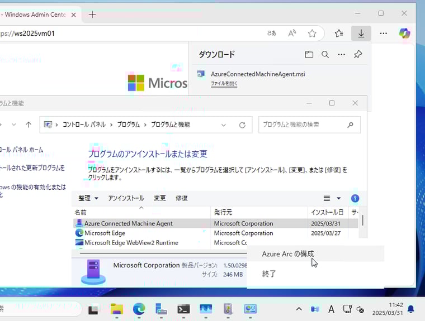
Task: Expand the 整理 dropdown menu
Action: (88, 198)
